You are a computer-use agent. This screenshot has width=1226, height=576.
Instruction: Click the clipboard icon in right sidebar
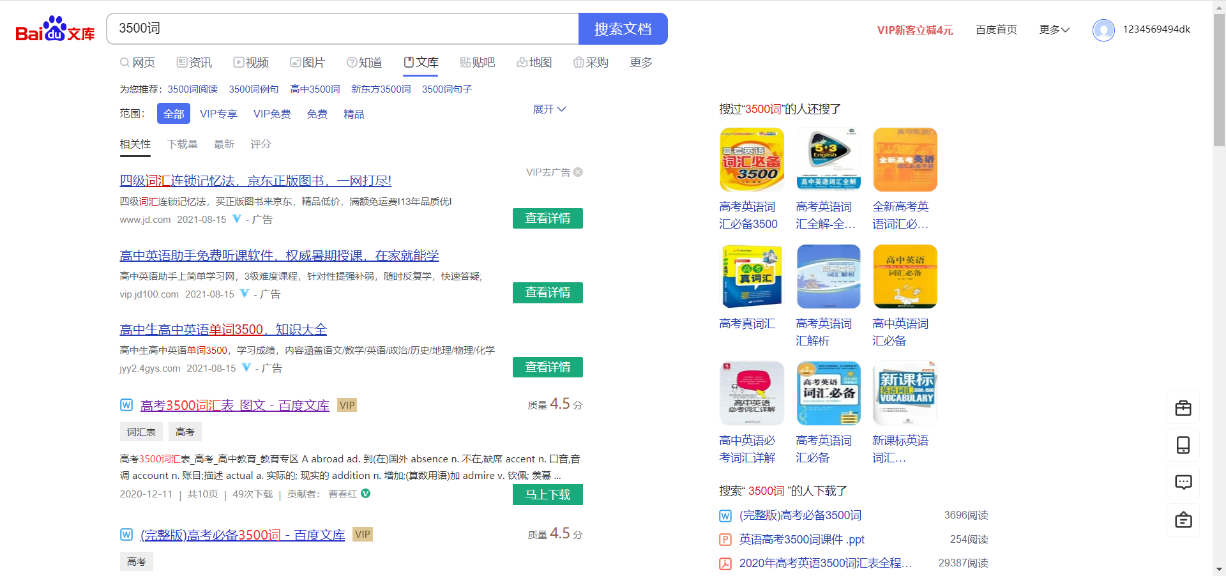1183,520
